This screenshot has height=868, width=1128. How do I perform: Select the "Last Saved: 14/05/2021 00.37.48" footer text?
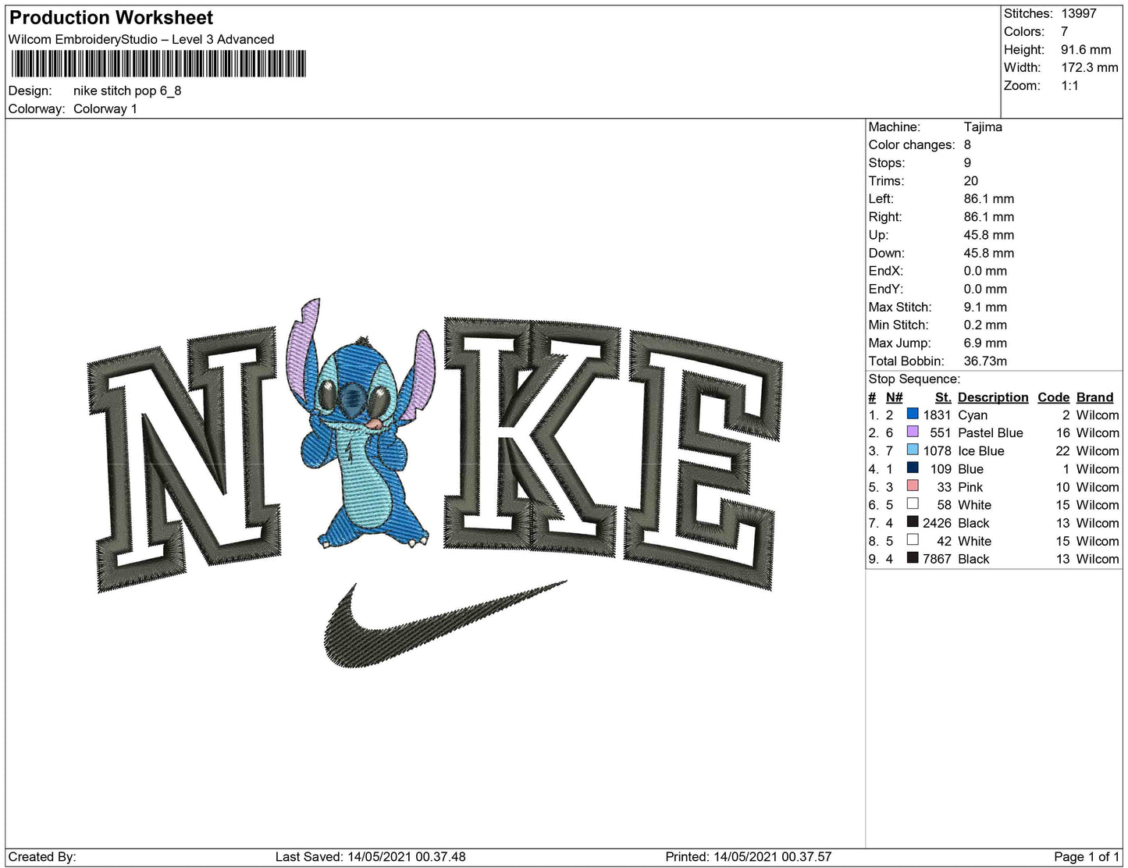tap(371, 856)
